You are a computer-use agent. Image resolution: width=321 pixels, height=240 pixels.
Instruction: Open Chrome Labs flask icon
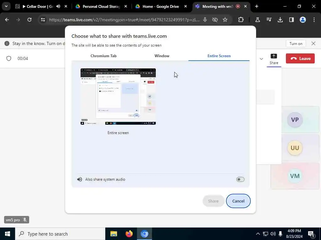(258, 20)
